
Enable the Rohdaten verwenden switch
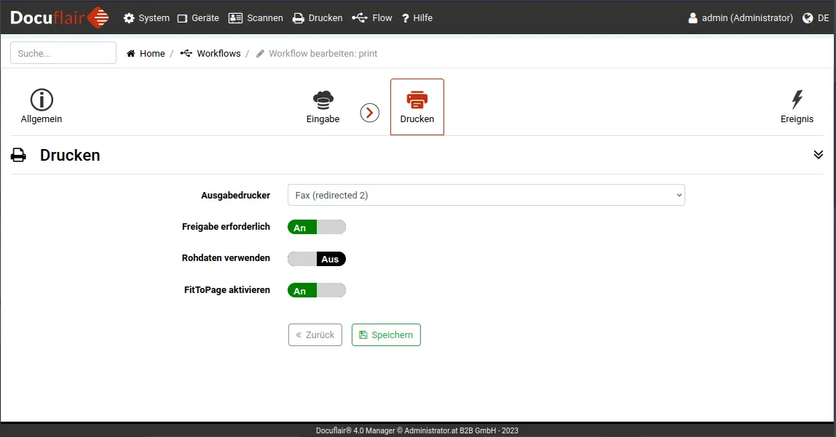(317, 259)
